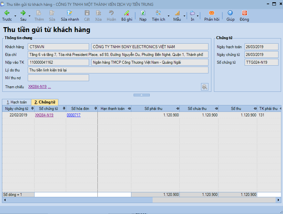Screen dimensions: 283x214
Task: Open Giúp help
Action: point(230,16)
